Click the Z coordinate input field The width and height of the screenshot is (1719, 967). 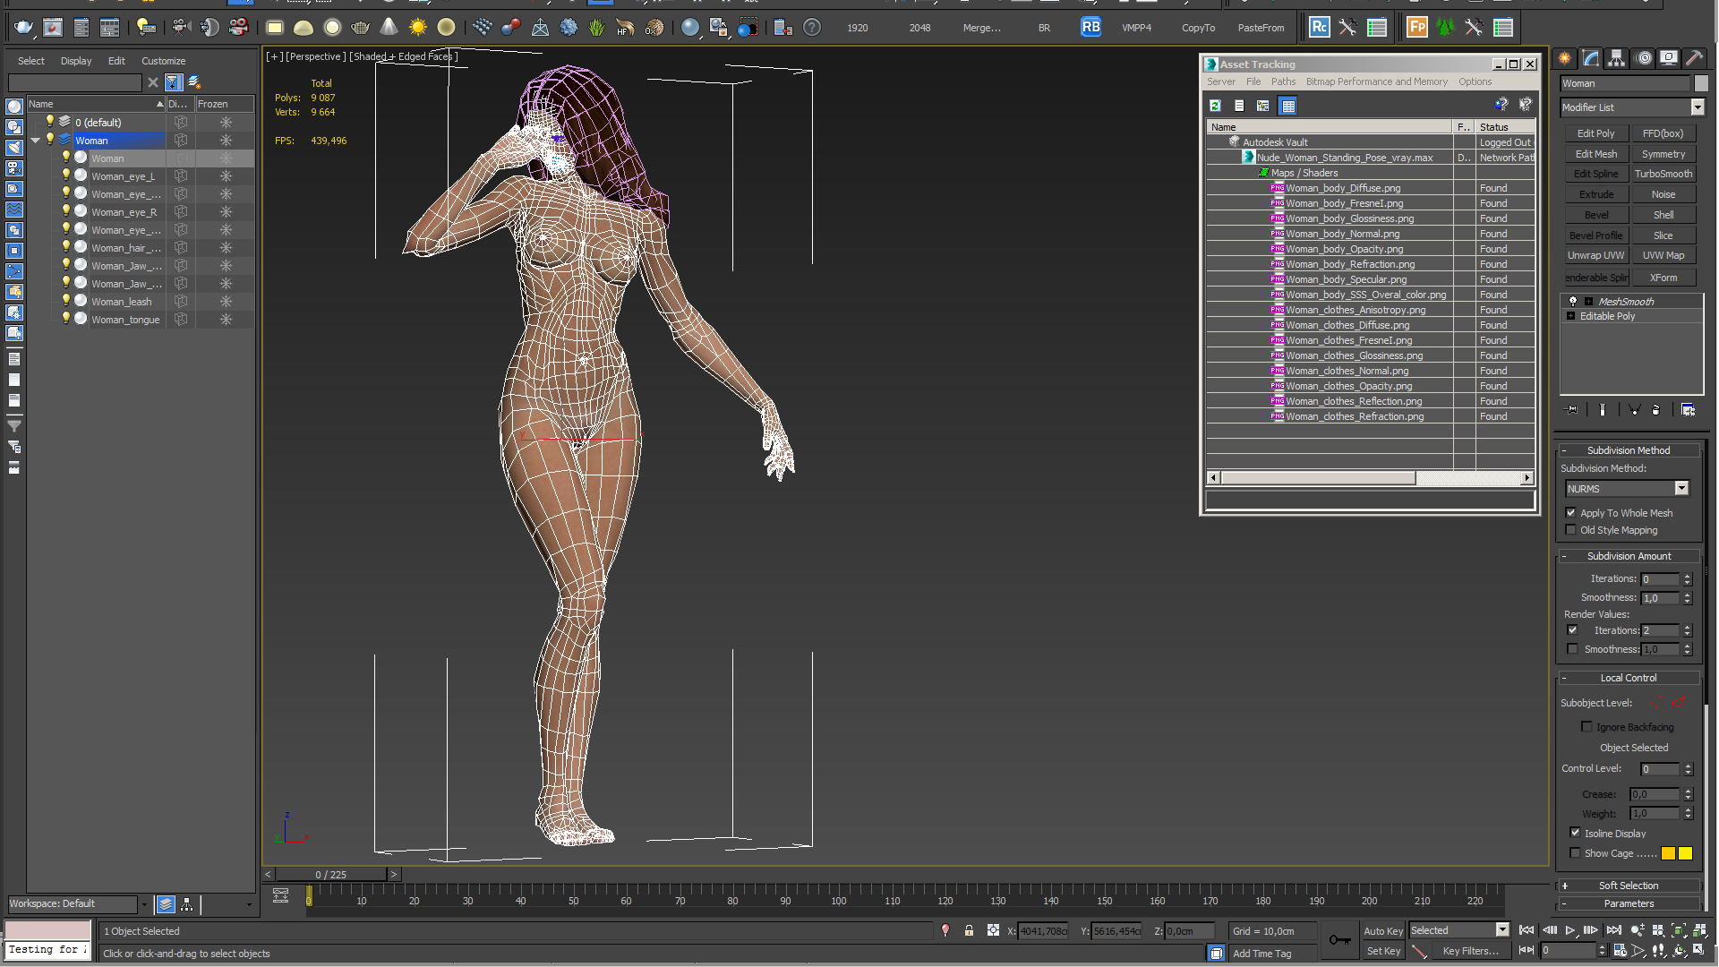(1189, 931)
